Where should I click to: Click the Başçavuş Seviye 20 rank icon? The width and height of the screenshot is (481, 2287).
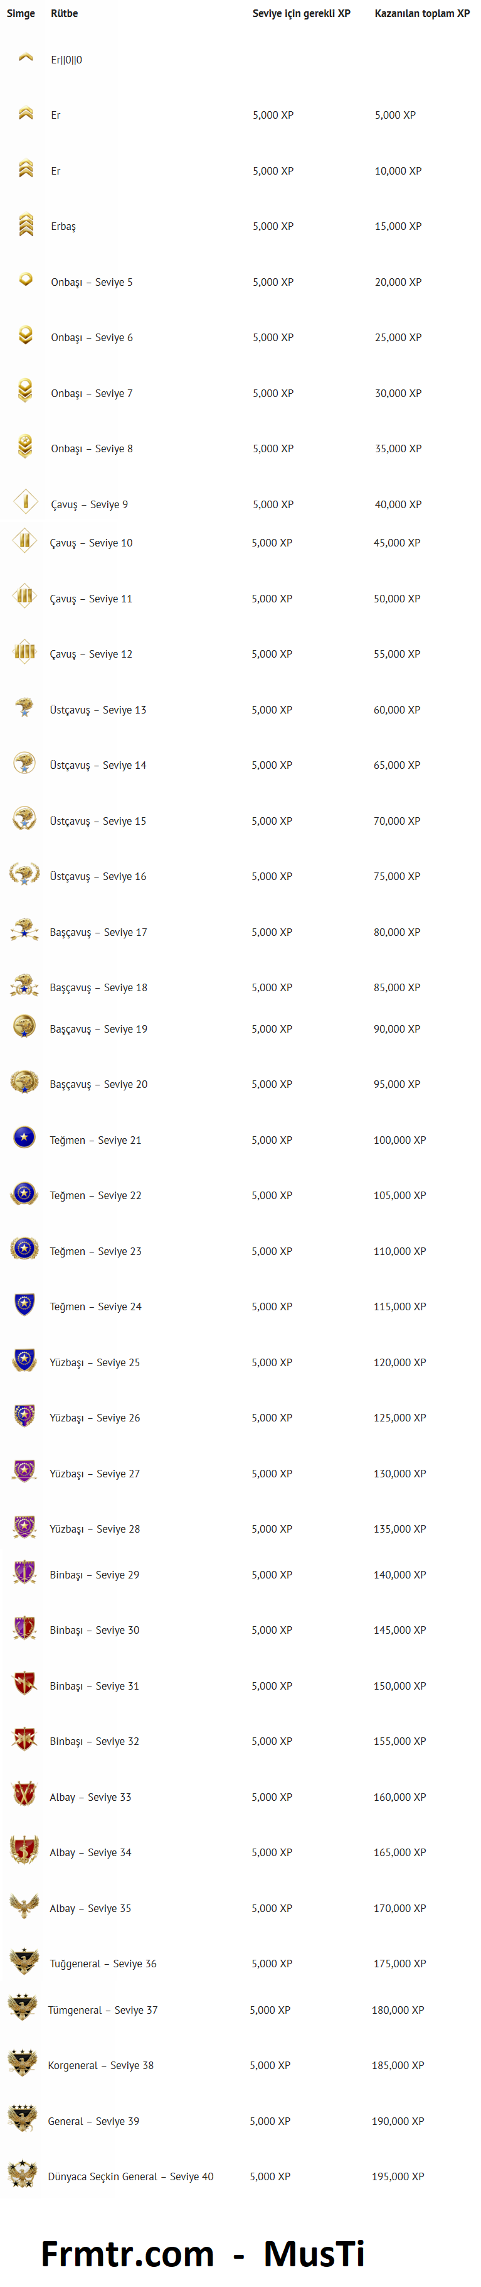point(24,1082)
